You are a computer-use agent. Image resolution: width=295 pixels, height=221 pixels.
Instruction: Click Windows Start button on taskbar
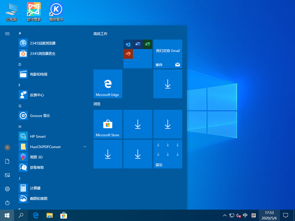7,215
